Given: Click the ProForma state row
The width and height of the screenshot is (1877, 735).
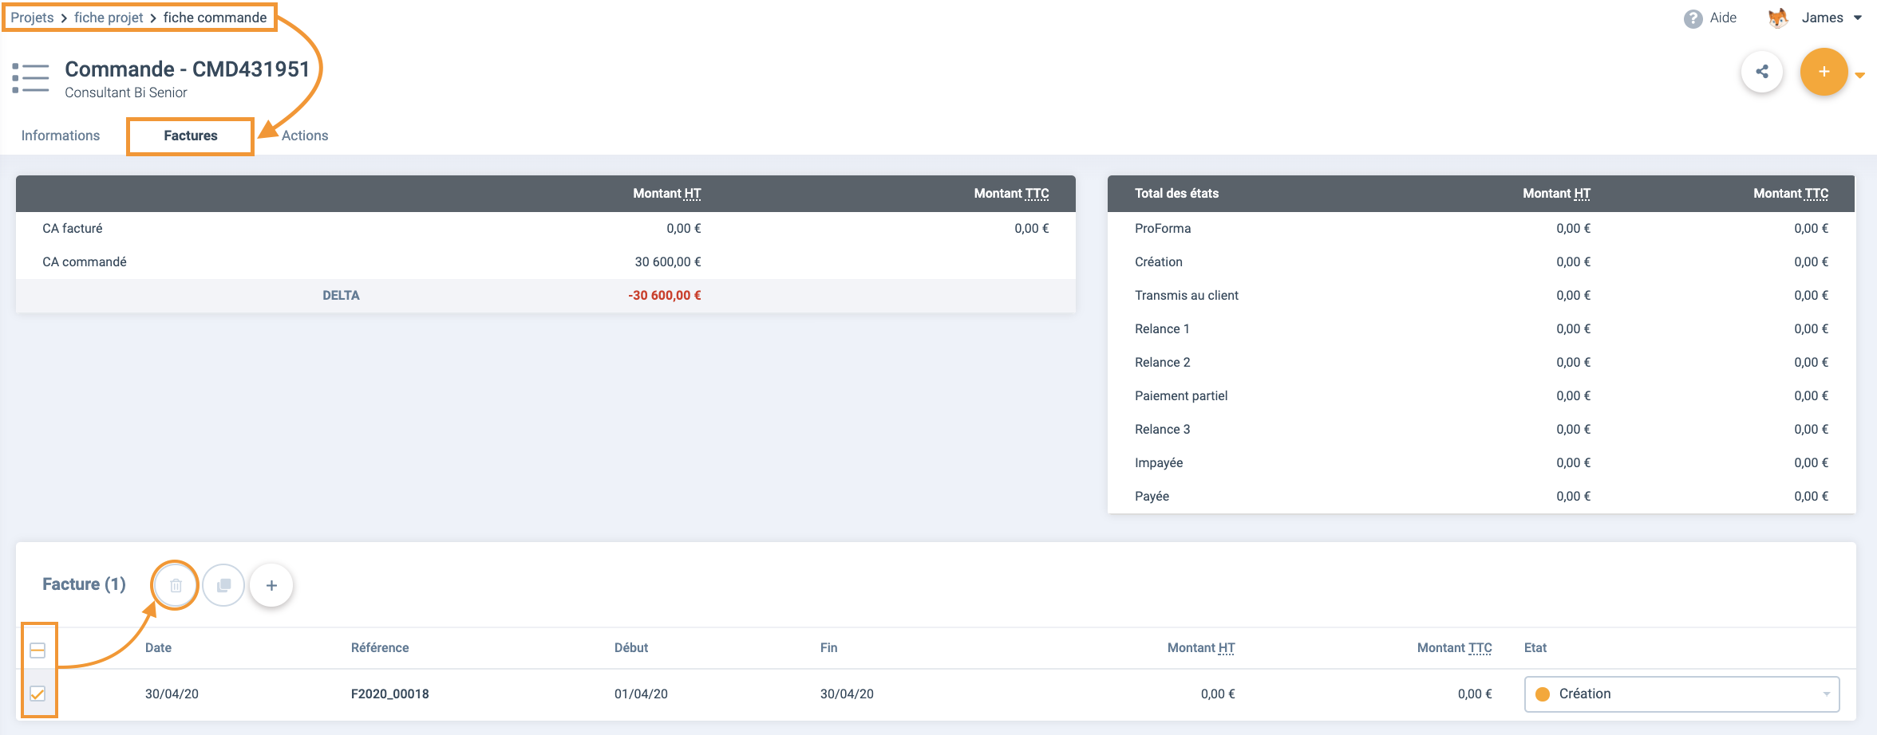Looking at the screenshot, I should point(1481,229).
